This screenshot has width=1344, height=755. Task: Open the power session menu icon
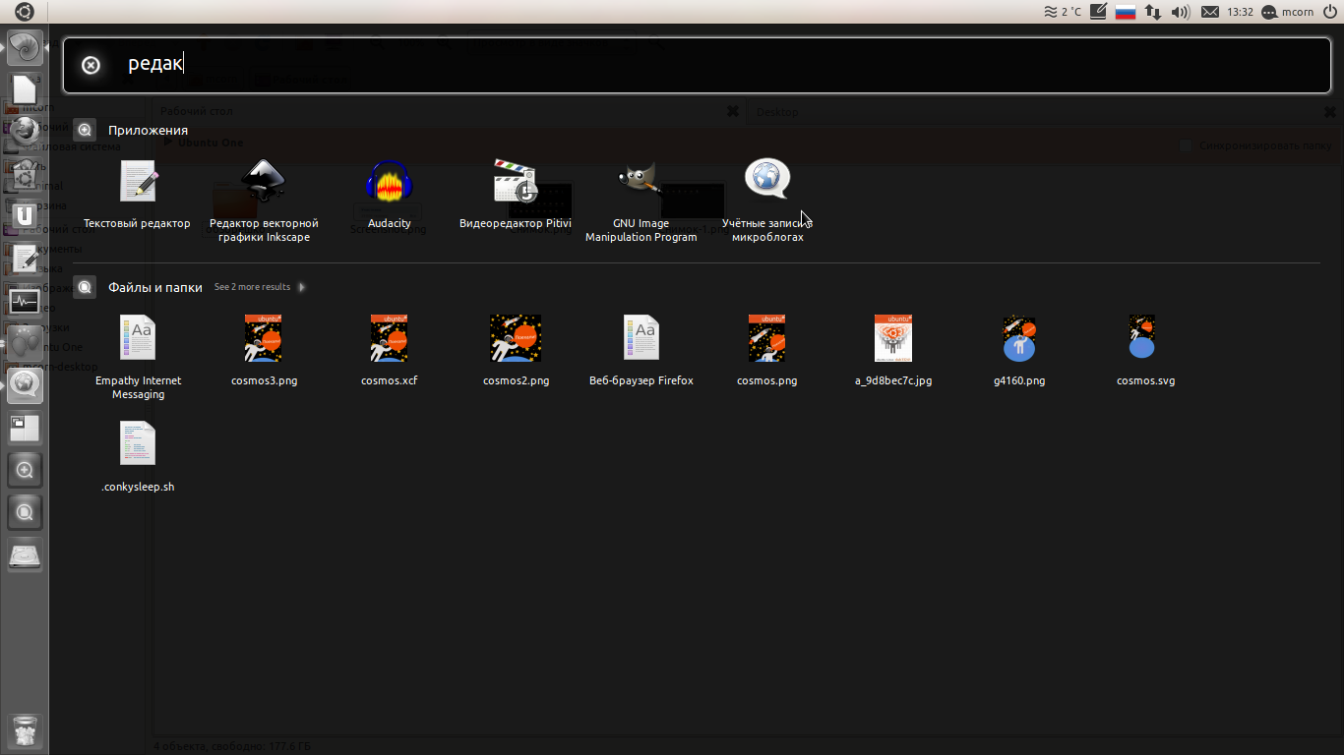[1329, 12]
